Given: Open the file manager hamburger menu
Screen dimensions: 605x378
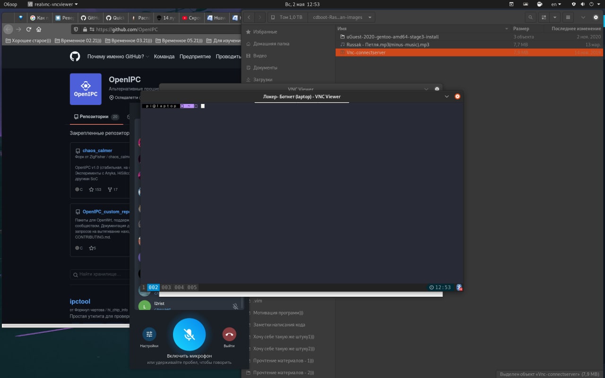Looking at the screenshot, I should tap(568, 17).
